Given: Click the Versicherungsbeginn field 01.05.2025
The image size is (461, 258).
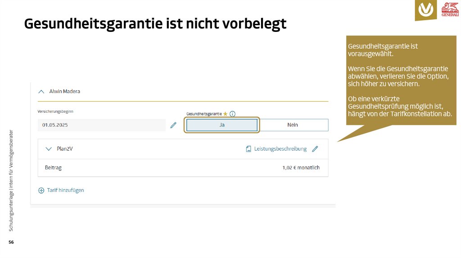Looking at the screenshot, I should (101, 125).
